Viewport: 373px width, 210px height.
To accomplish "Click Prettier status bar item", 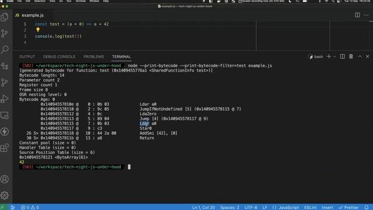I will click(349, 208).
